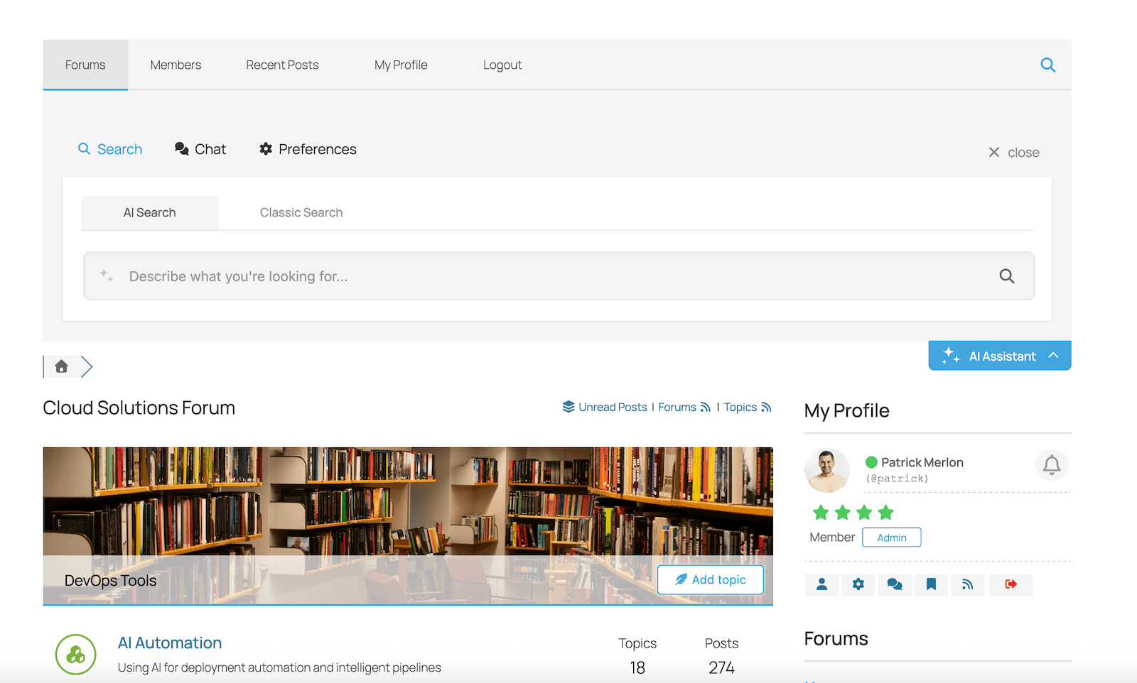Click inside the AI search input field
This screenshot has width=1137, height=683.
click(x=426, y=276)
